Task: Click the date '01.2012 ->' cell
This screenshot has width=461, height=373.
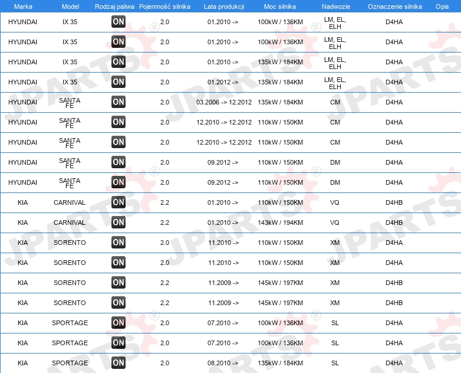Action: click(223, 82)
